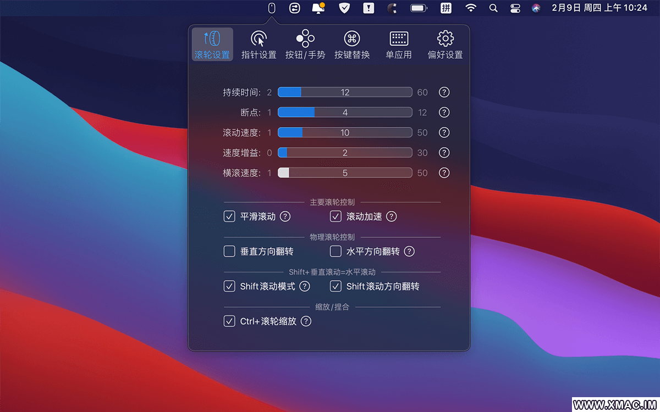The height and width of the screenshot is (412, 660).
Task: Open help for Shift滚动模式
Action: point(305,286)
